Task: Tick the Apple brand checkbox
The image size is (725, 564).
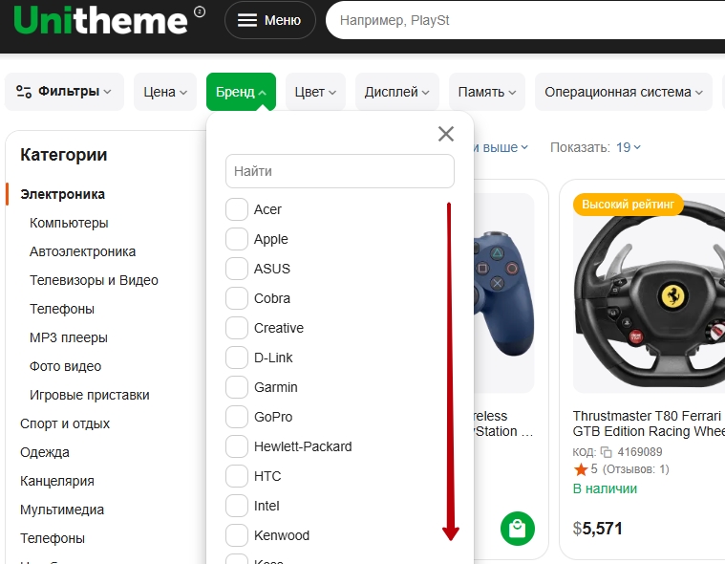Action: tap(237, 239)
